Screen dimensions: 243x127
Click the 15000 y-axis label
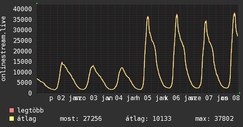22,61
